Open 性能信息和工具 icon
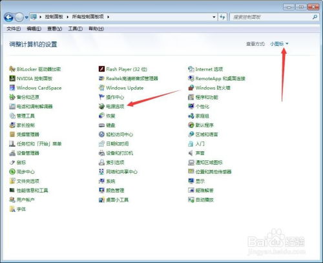 click(x=12, y=191)
